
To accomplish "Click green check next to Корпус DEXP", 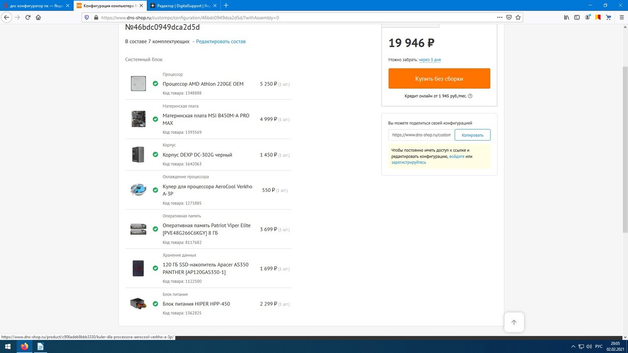I will [155, 155].
